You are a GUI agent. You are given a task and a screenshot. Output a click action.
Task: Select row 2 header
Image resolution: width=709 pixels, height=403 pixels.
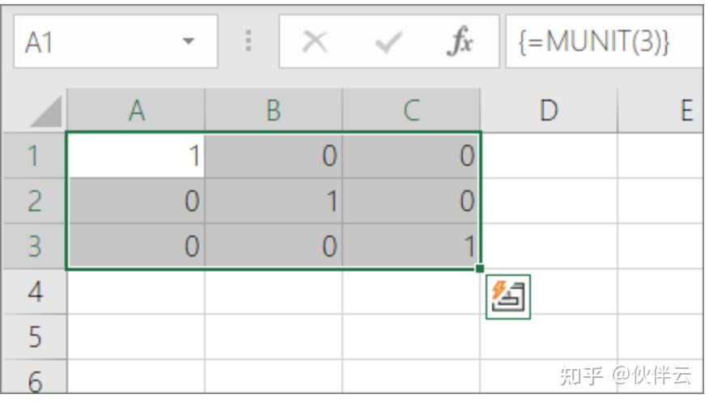34,201
